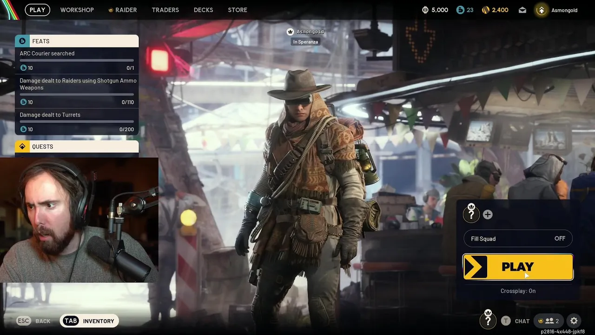Click the FEATS panel header icon
The height and width of the screenshot is (335, 595).
[22, 41]
